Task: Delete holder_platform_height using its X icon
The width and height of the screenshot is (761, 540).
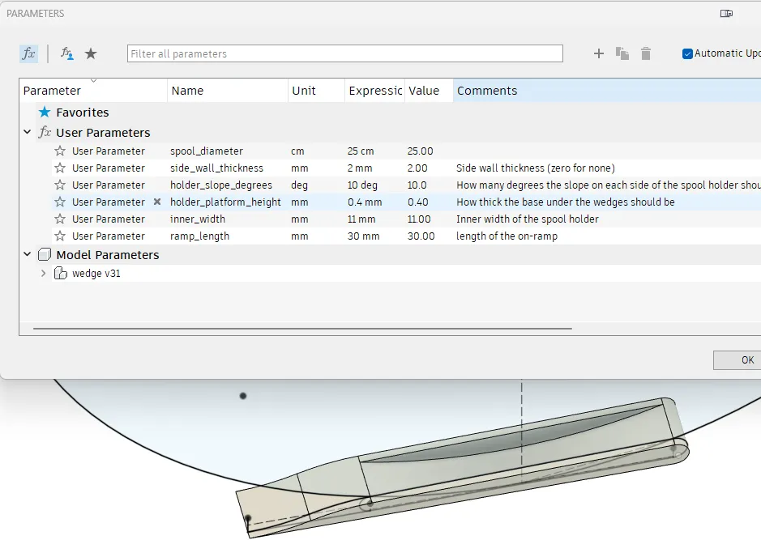Action: [157, 202]
